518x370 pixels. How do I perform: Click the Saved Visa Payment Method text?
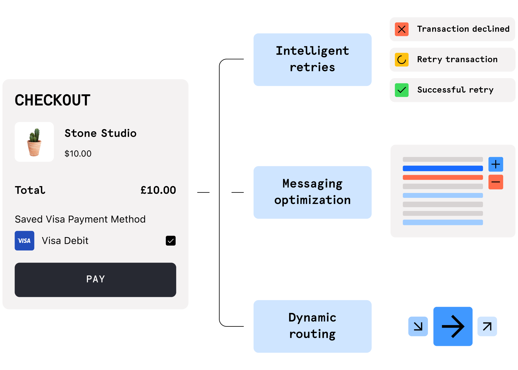[80, 220]
